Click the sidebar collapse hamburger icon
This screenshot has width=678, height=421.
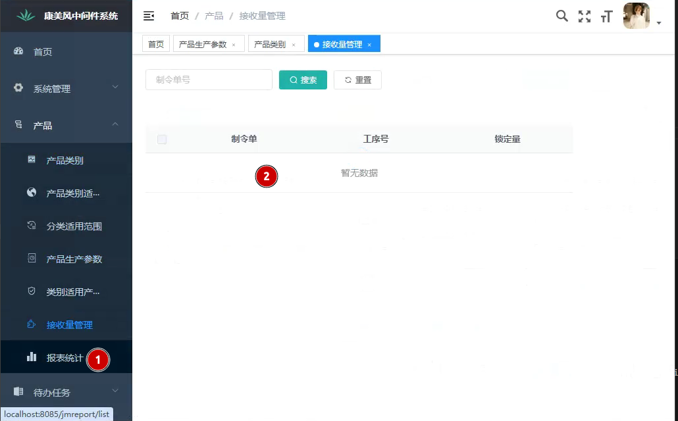click(149, 16)
